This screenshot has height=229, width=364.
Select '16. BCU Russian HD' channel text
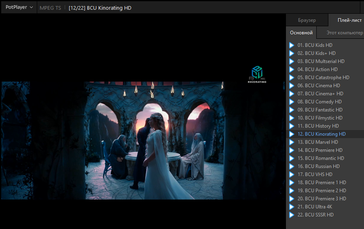(x=319, y=166)
